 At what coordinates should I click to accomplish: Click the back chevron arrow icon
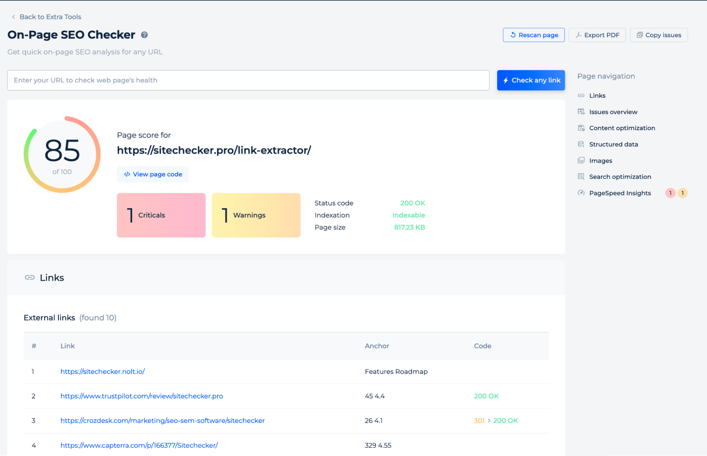[13, 17]
